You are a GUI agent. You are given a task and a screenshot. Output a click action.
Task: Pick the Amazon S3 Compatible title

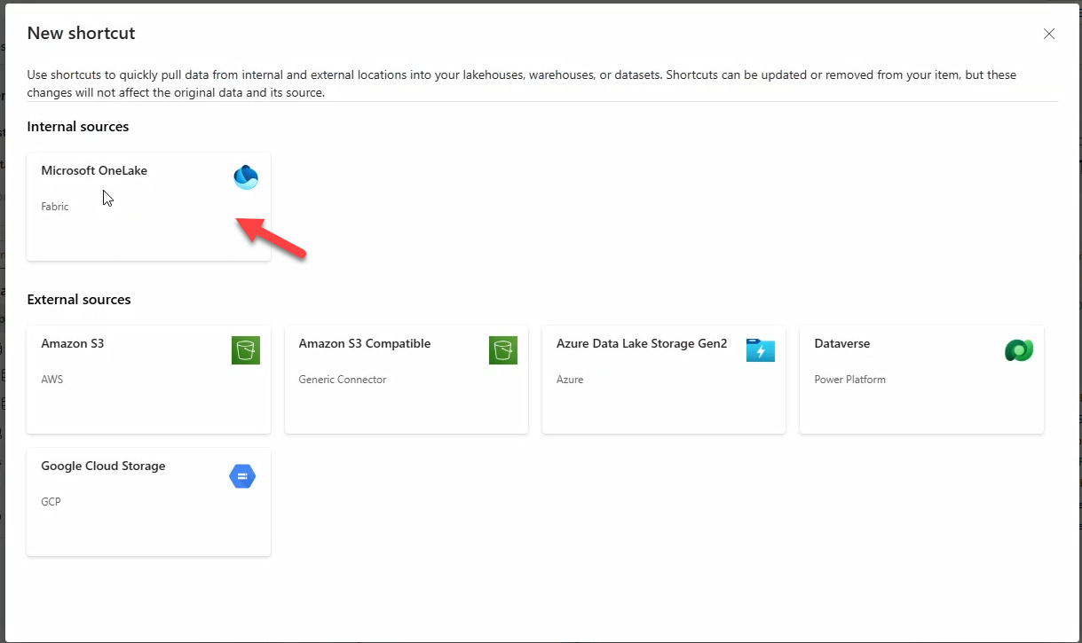point(365,343)
